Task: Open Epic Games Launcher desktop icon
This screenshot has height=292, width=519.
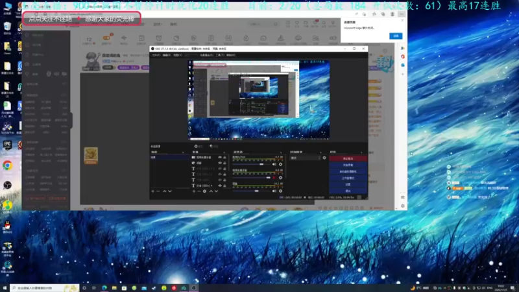Action: pos(7,145)
